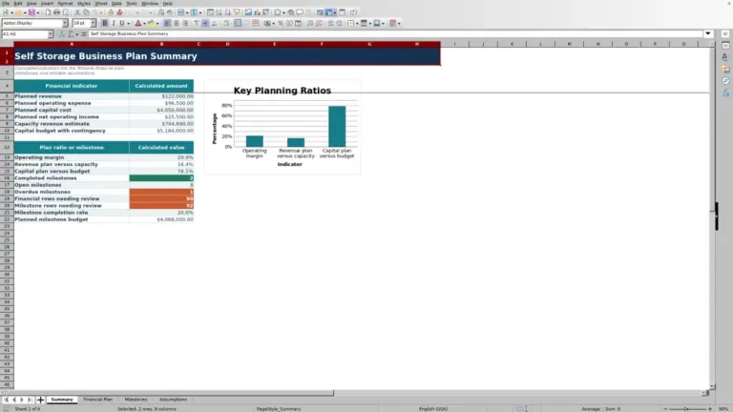The width and height of the screenshot is (733, 412).
Task: Click the zoom out minus button
Action: 665,409
